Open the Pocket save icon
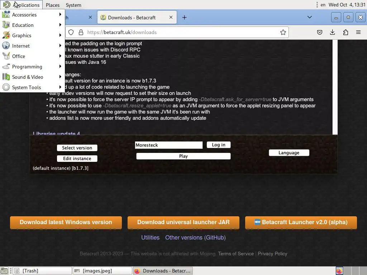The width and height of the screenshot is (367, 275). coord(319,32)
